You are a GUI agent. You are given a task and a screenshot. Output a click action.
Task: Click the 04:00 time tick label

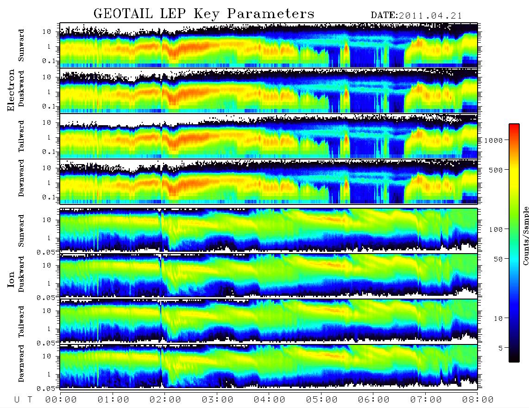pyautogui.click(x=270, y=400)
